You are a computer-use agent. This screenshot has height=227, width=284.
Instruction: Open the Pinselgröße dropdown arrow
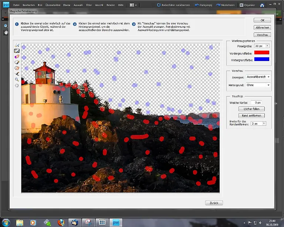267,46
